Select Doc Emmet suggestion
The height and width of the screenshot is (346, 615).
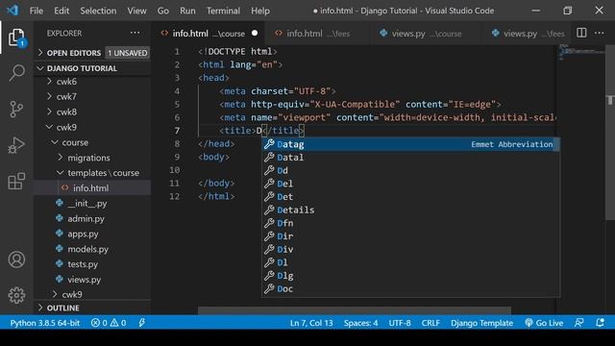coord(410,288)
